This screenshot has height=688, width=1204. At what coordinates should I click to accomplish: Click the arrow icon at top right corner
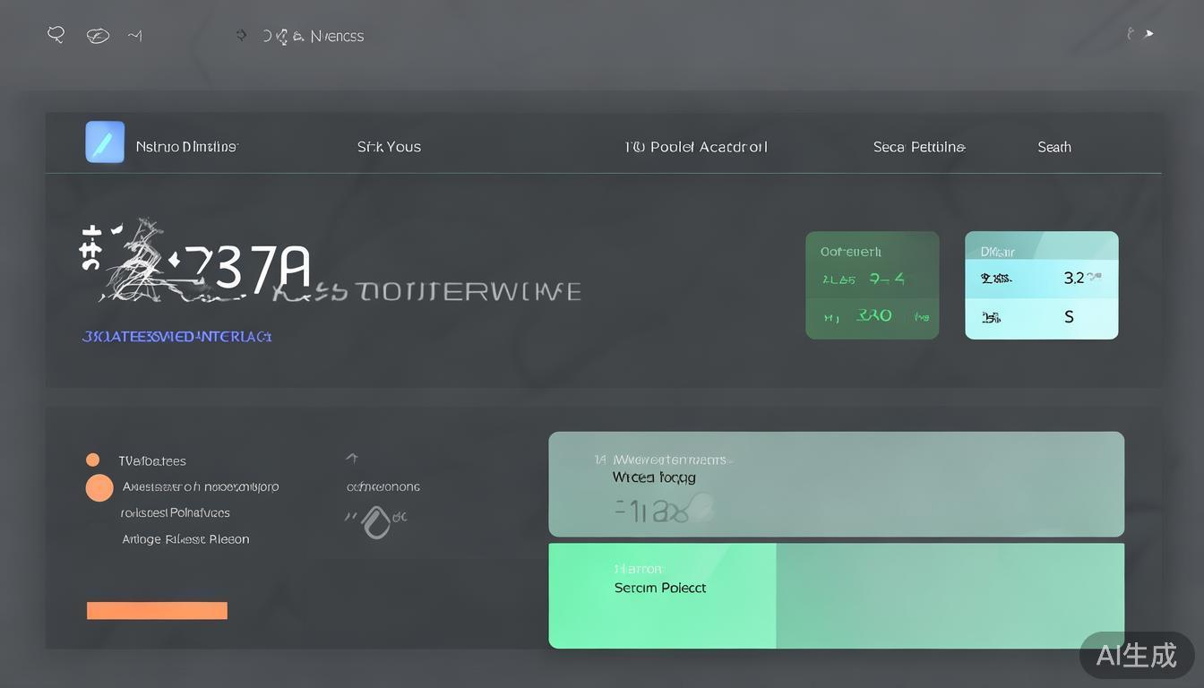(x=1148, y=34)
